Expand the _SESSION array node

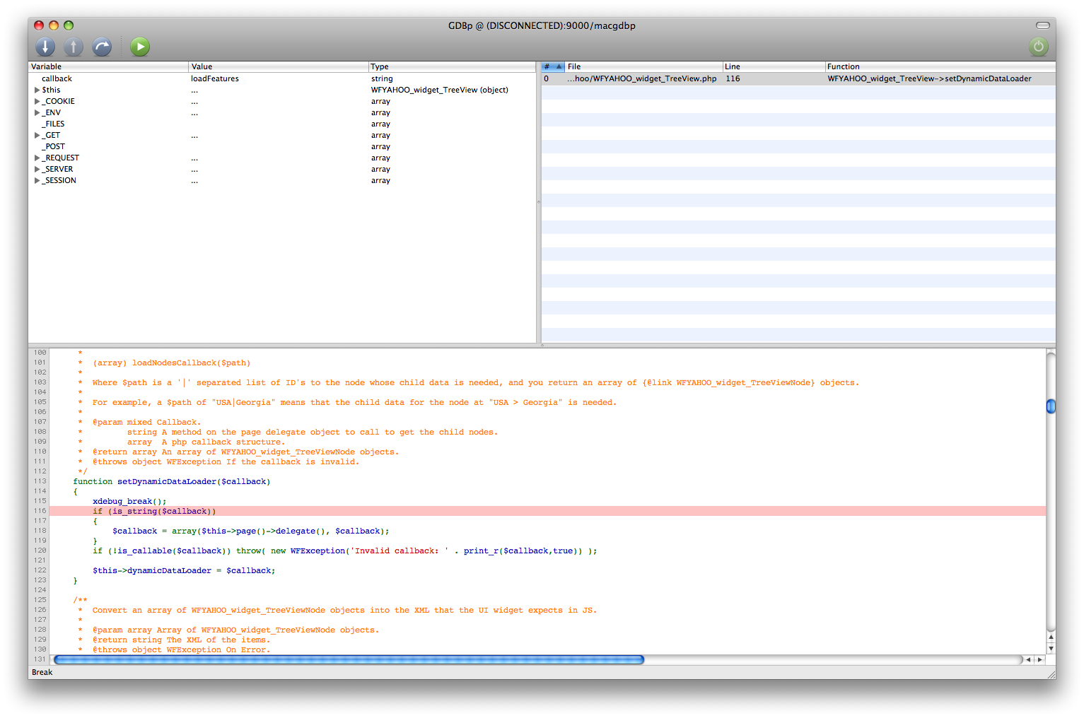(37, 181)
